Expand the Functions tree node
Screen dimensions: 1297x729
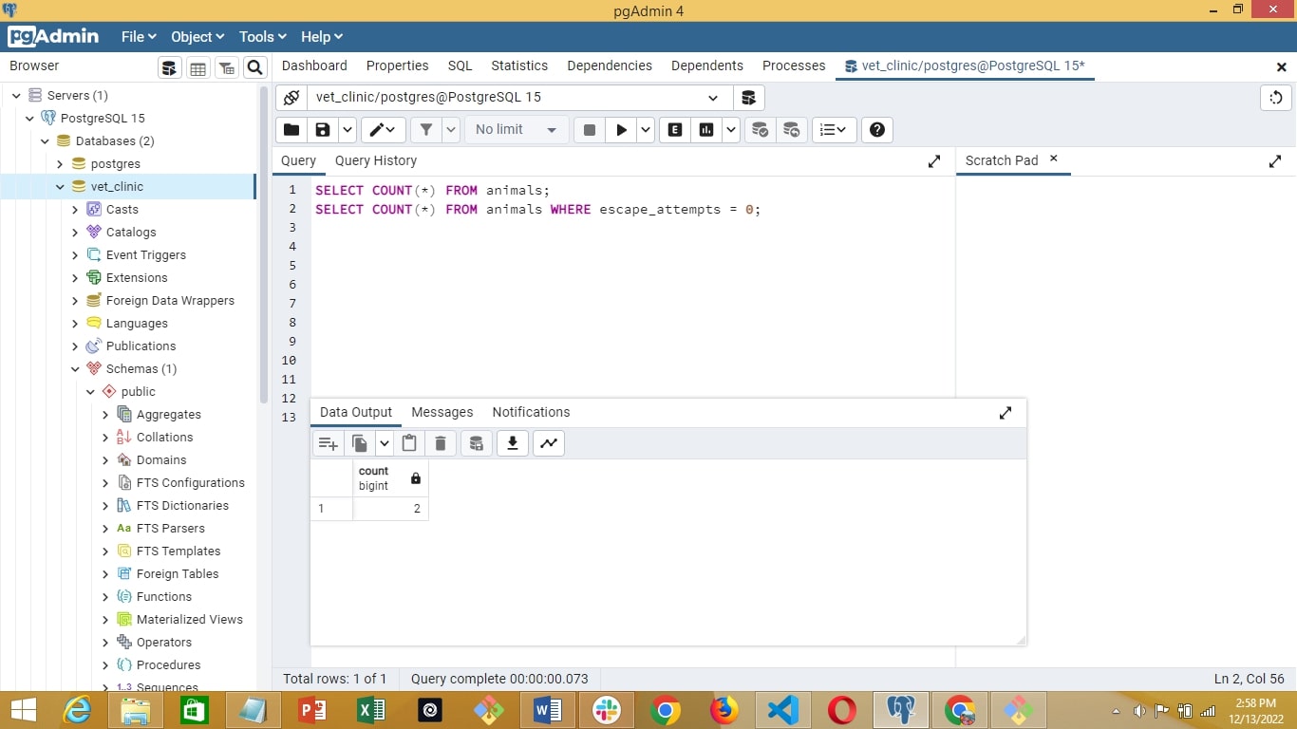105,597
